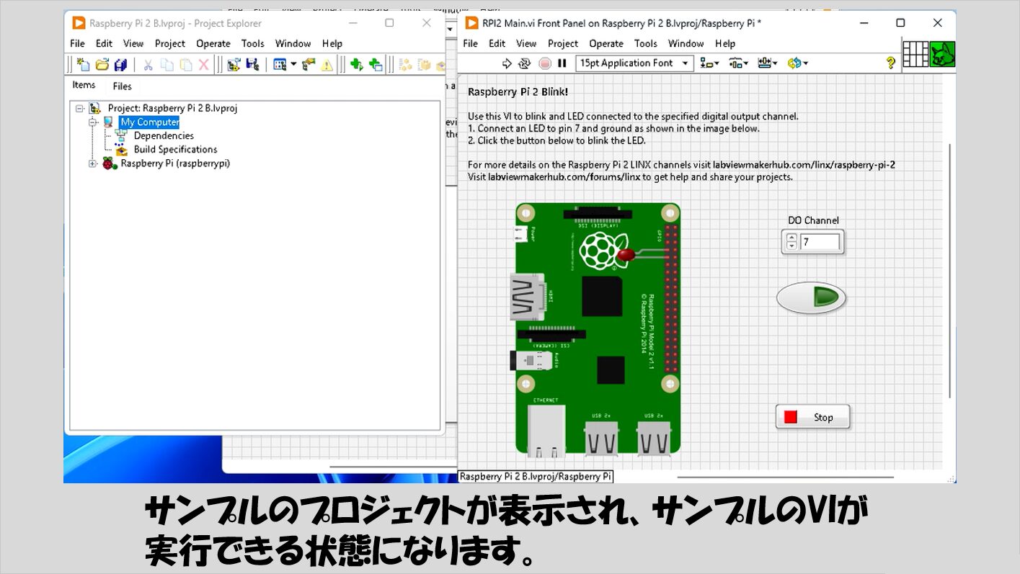Click DO Channel increment arrow
The width and height of the screenshot is (1020, 574).
pyautogui.click(x=791, y=238)
